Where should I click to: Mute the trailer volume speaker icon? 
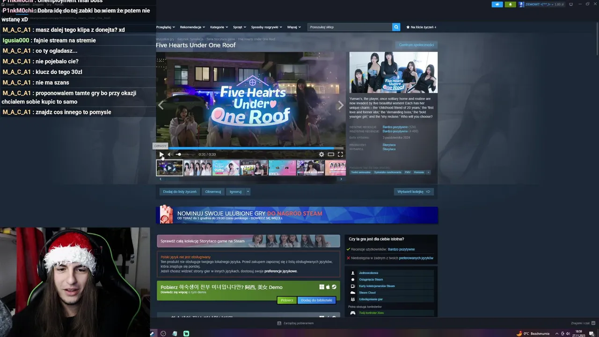click(x=170, y=154)
